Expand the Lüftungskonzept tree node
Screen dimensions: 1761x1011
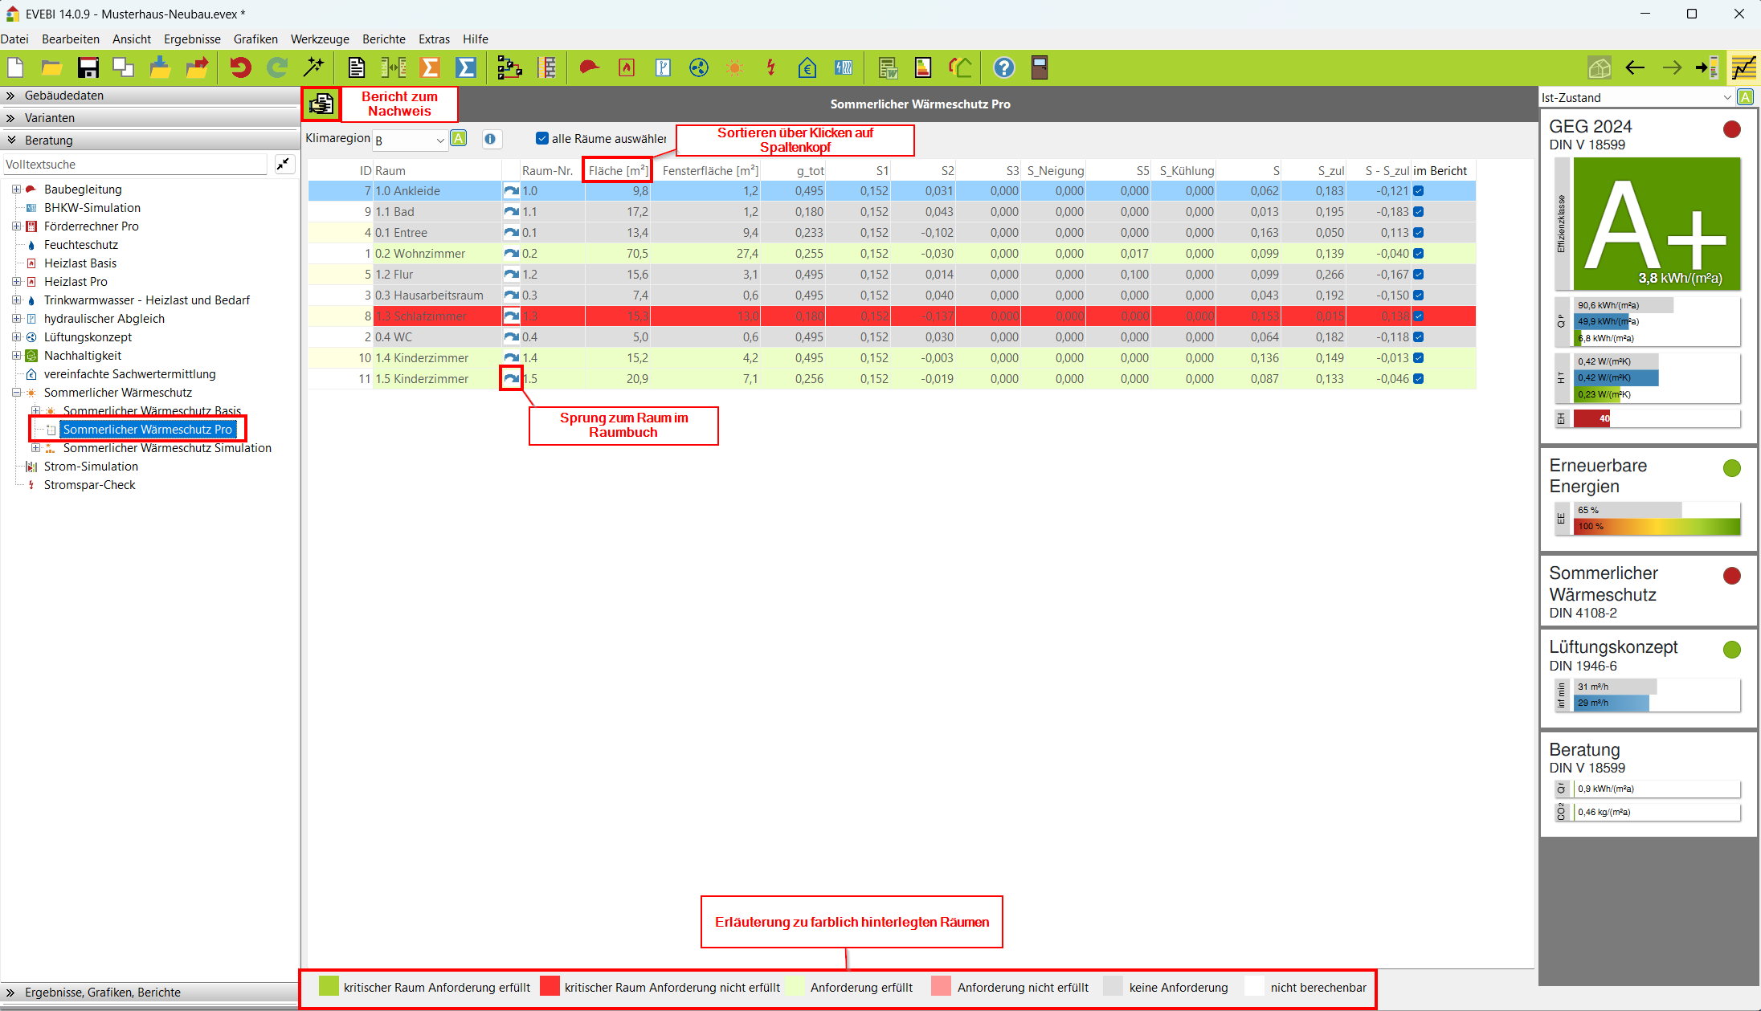pos(16,337)
